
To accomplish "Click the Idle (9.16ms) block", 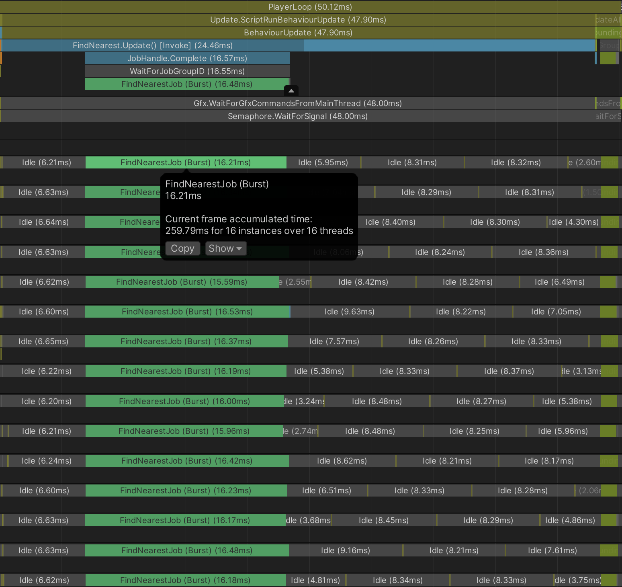I will tap(346, 550).
